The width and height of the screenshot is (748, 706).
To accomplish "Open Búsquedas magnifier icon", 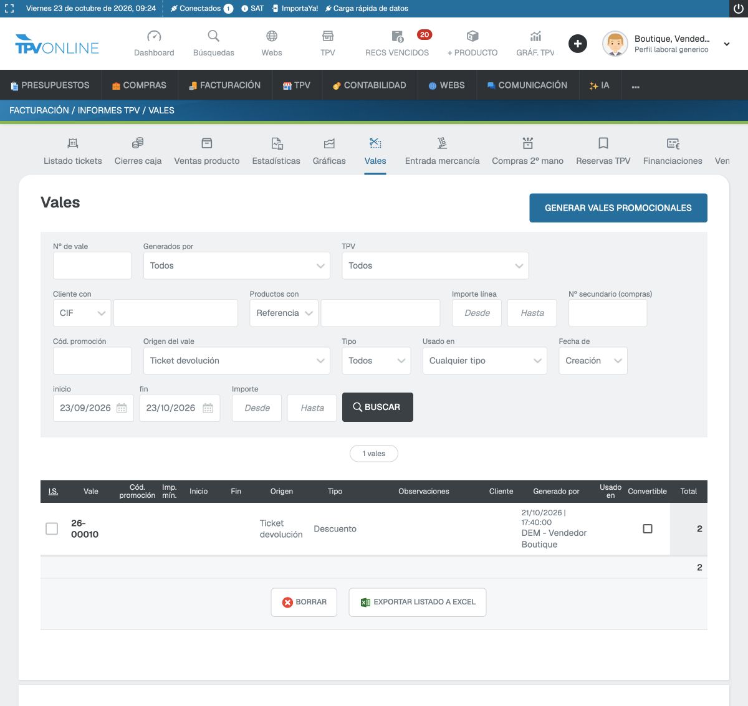I will pyautogui.click(x=214, y=36).
